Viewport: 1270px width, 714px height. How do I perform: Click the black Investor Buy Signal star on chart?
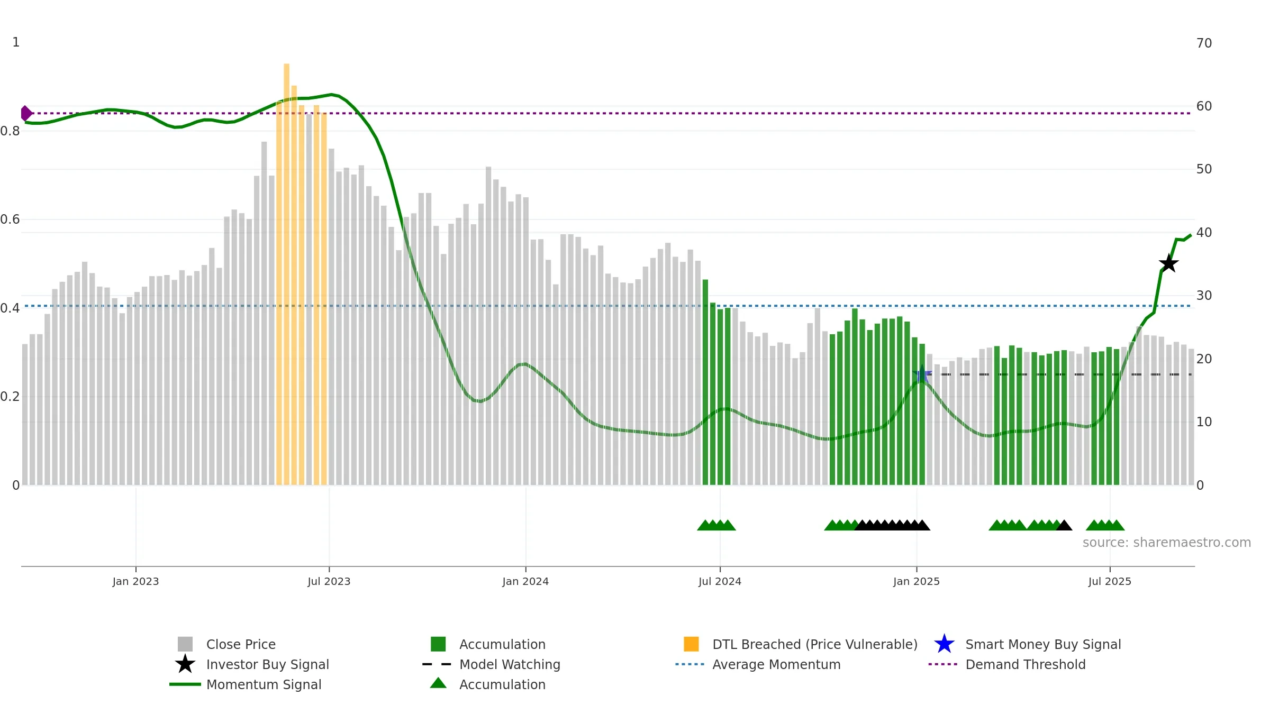(1168, 263)
